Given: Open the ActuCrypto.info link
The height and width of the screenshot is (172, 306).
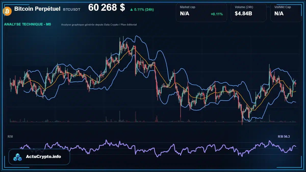Looking at the screenshot, I should click(x=44, y=157).
